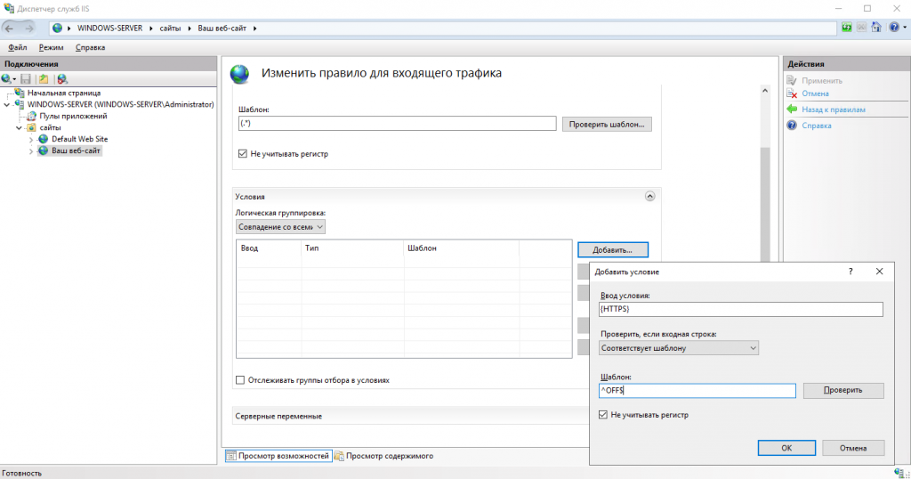Click the Серверные переменные section header
This screenshot has height=479, width=911.
[x=410, y=416]
